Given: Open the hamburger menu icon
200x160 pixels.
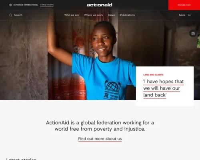Looking at the screenshot, I should pos(189,15).
